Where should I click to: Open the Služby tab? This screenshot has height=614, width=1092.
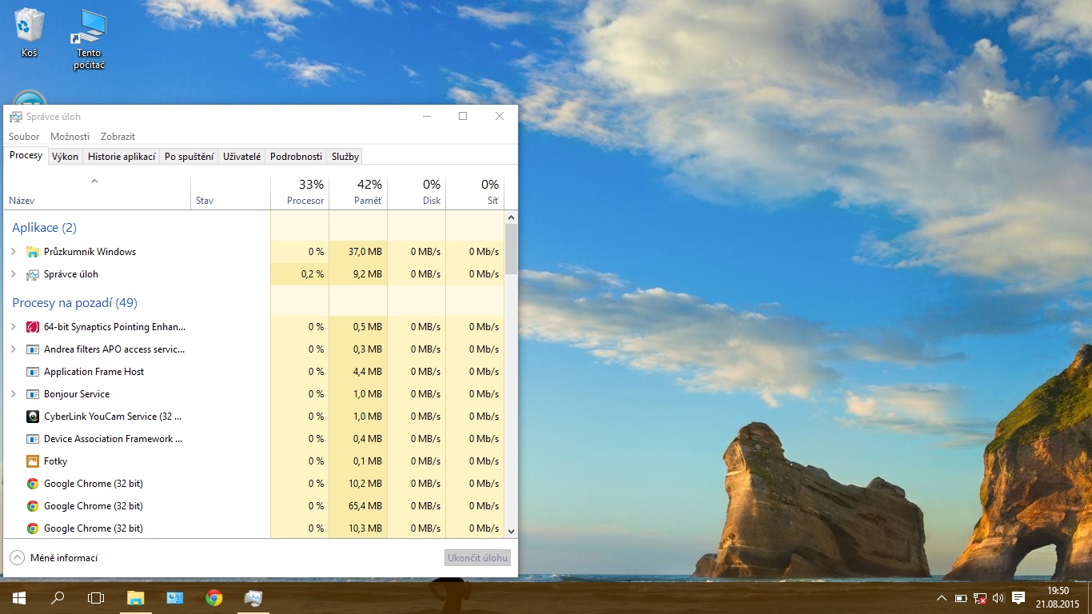[x=345, y=157]
